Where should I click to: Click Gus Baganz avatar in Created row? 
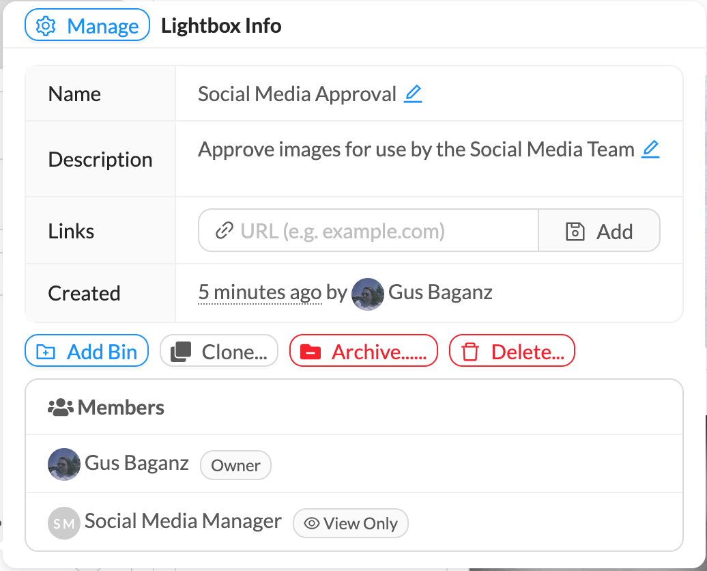(x=367, y=294)
